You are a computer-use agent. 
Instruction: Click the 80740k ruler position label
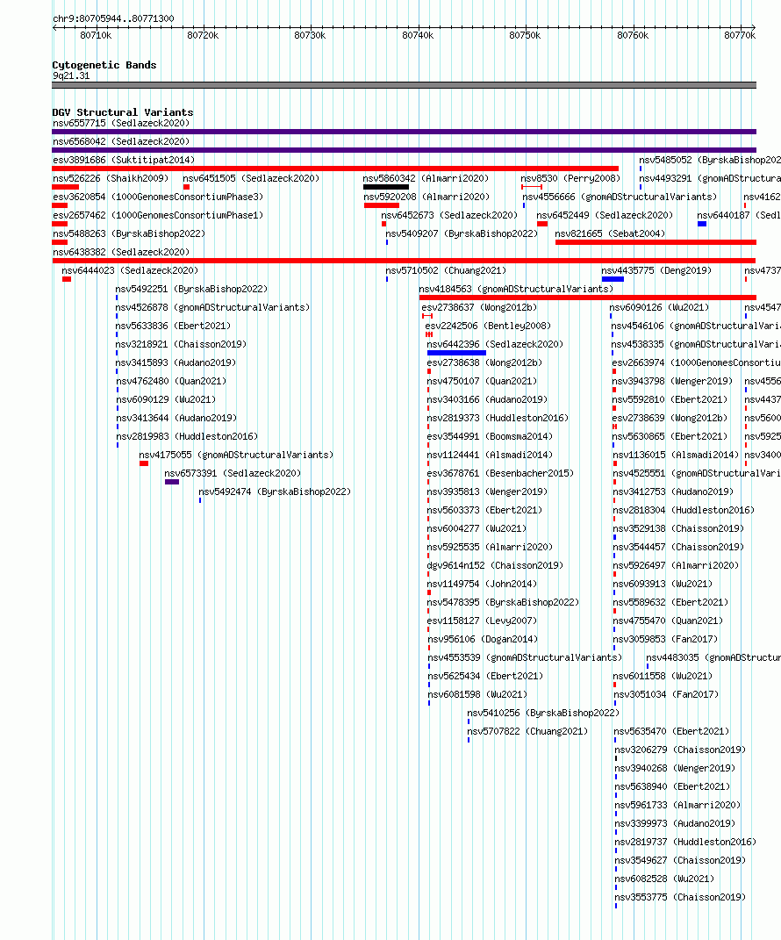(418, 35)
